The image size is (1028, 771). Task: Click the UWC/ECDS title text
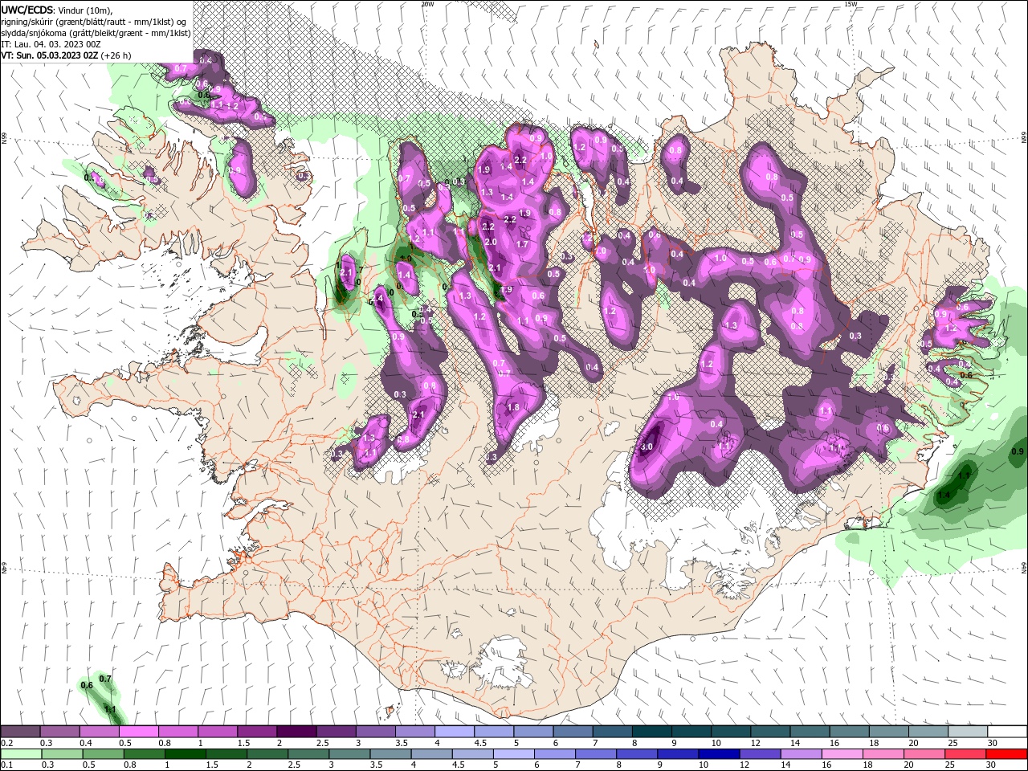27,10
